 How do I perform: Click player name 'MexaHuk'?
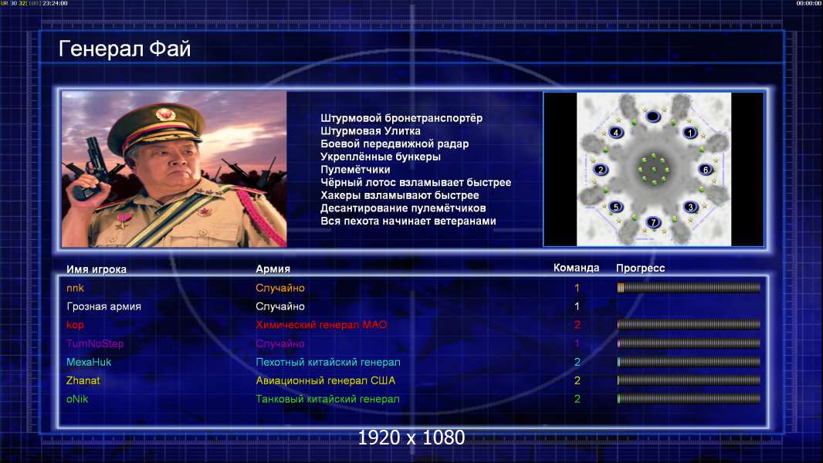[x=89, y=362]
